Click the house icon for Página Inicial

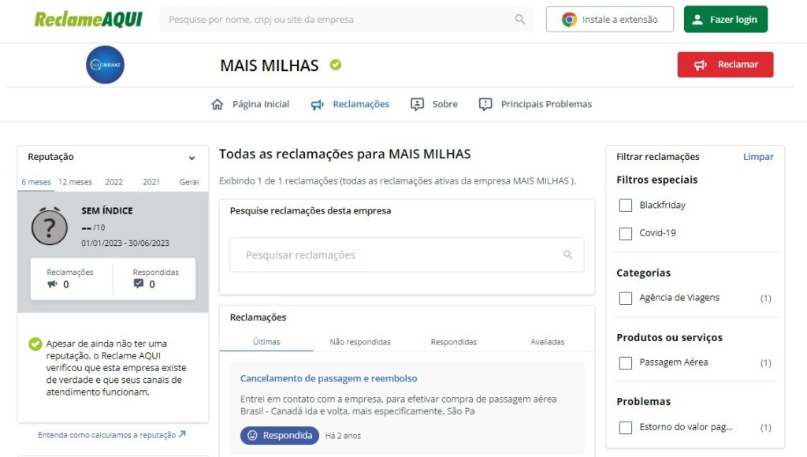point(218,104)
